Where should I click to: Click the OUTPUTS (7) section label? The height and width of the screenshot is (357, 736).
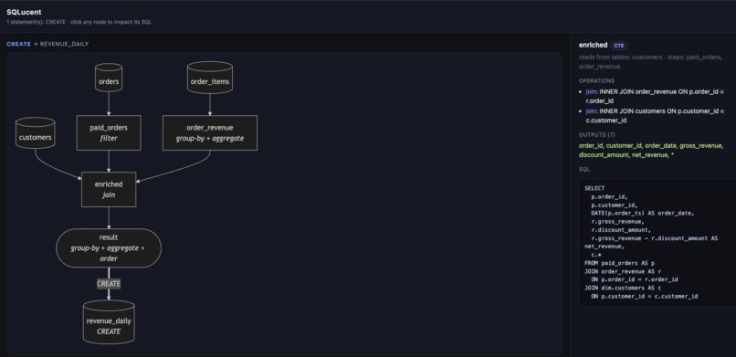(597, 135)
